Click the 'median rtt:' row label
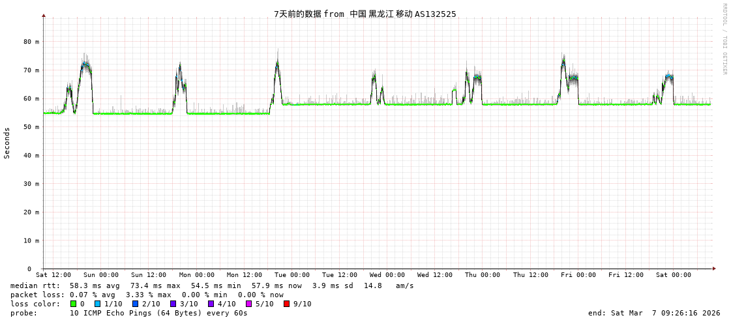731x322 pixels. (35, 285)
